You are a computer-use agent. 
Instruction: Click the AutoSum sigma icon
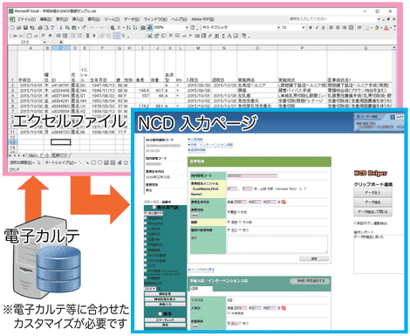point(119,28)
